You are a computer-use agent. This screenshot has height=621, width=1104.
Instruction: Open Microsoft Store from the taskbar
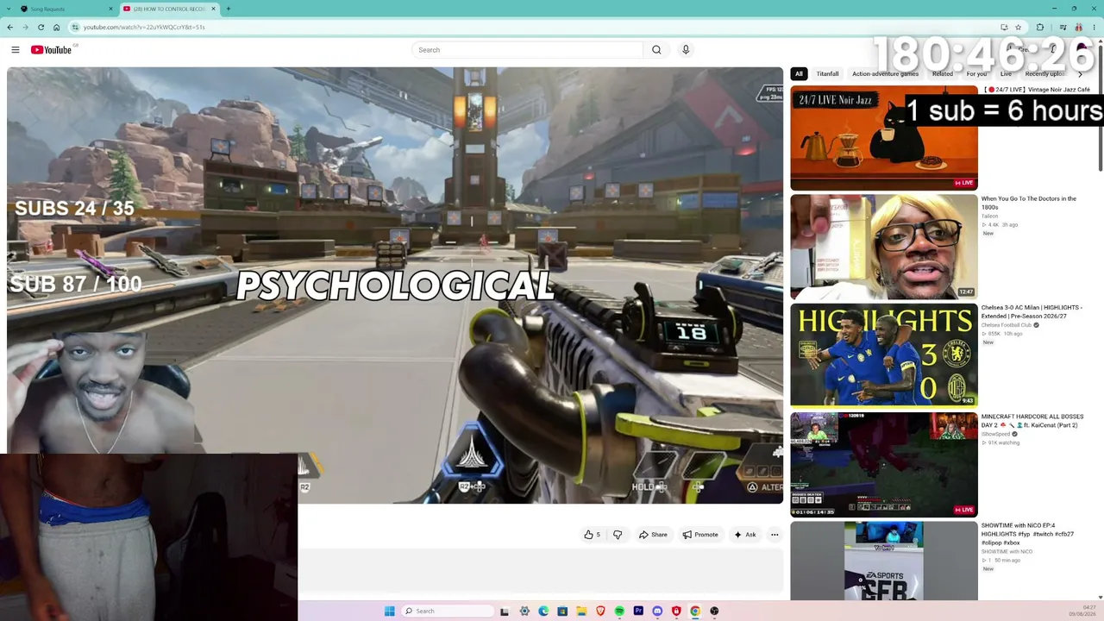coord(562,611)
